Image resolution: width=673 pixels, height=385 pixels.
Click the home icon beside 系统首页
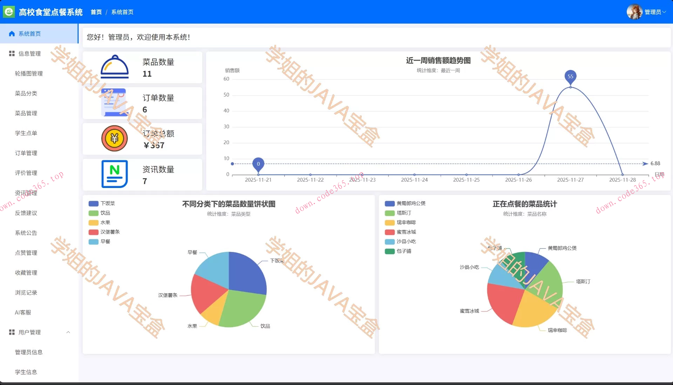(x=12, y=34)
